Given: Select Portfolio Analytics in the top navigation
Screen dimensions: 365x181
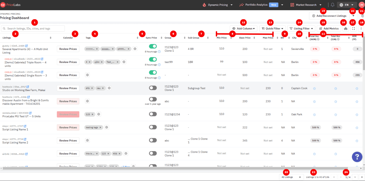Looking at the screenshot, I should pyautogui.click(x=256, y=5).
